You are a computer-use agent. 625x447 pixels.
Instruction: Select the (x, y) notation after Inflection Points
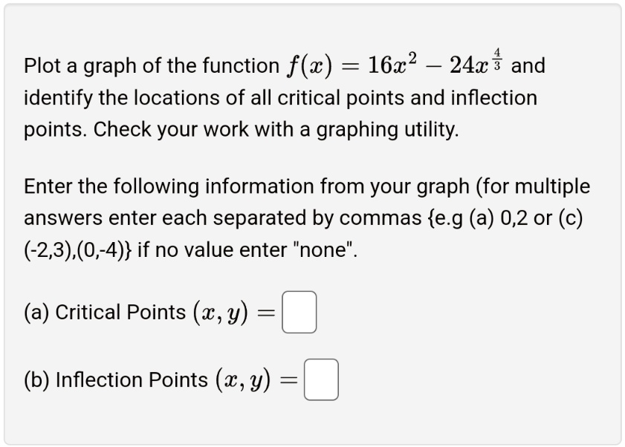click(x=243, y=379)
